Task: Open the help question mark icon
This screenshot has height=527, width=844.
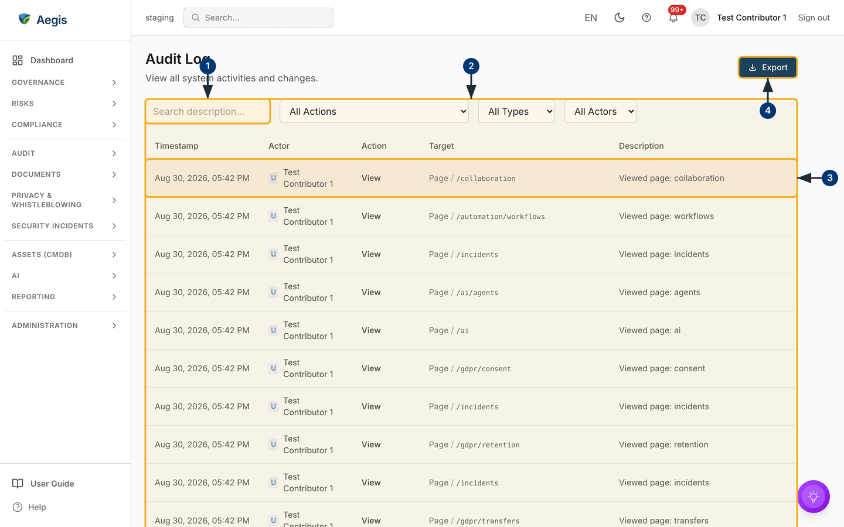Action: tap(646, 18)
